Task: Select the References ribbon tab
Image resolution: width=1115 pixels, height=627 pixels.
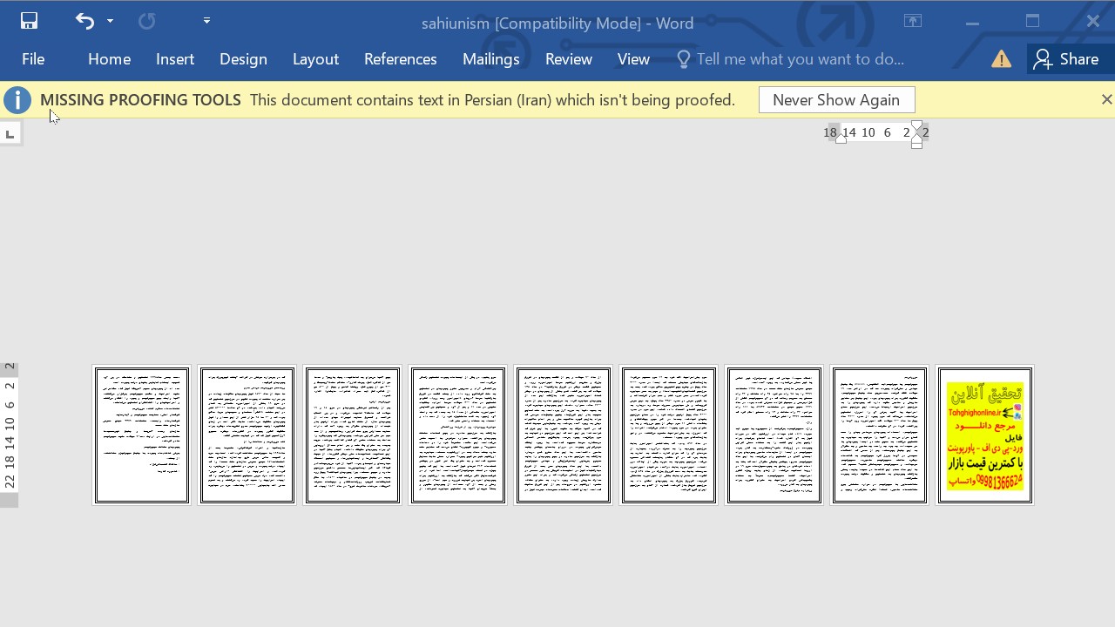Action: pos(401,59)
